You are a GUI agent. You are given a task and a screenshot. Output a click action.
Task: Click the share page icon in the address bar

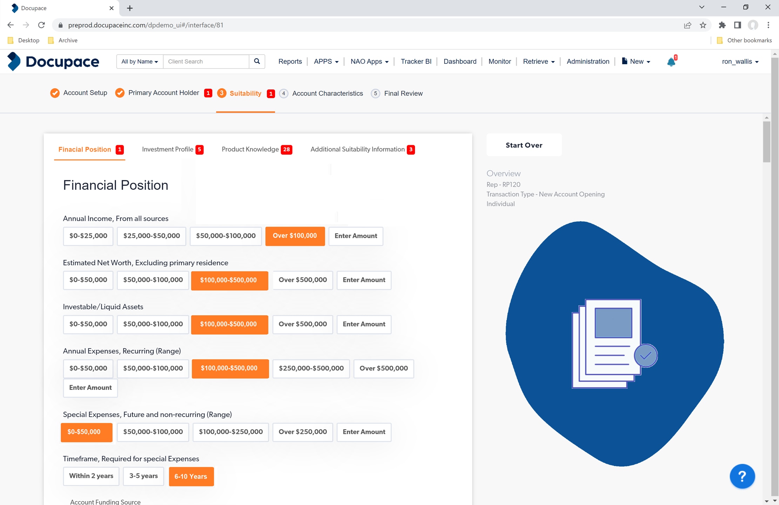687,25
